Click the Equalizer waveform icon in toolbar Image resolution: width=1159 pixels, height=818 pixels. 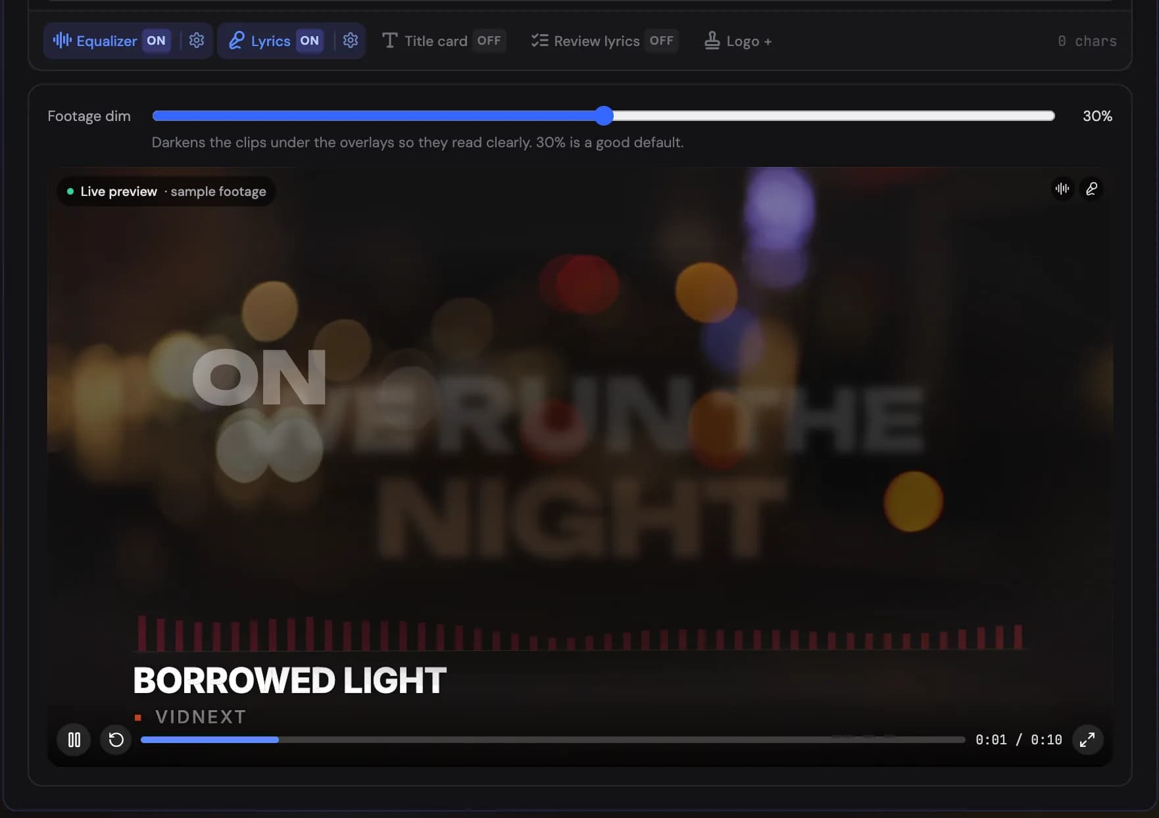(62, 41)
